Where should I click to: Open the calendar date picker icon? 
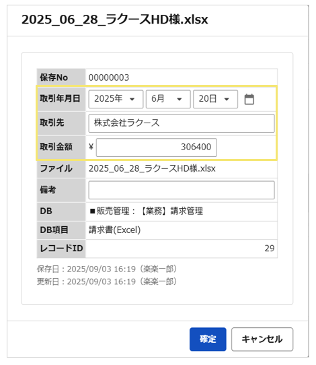coord(249,99)
